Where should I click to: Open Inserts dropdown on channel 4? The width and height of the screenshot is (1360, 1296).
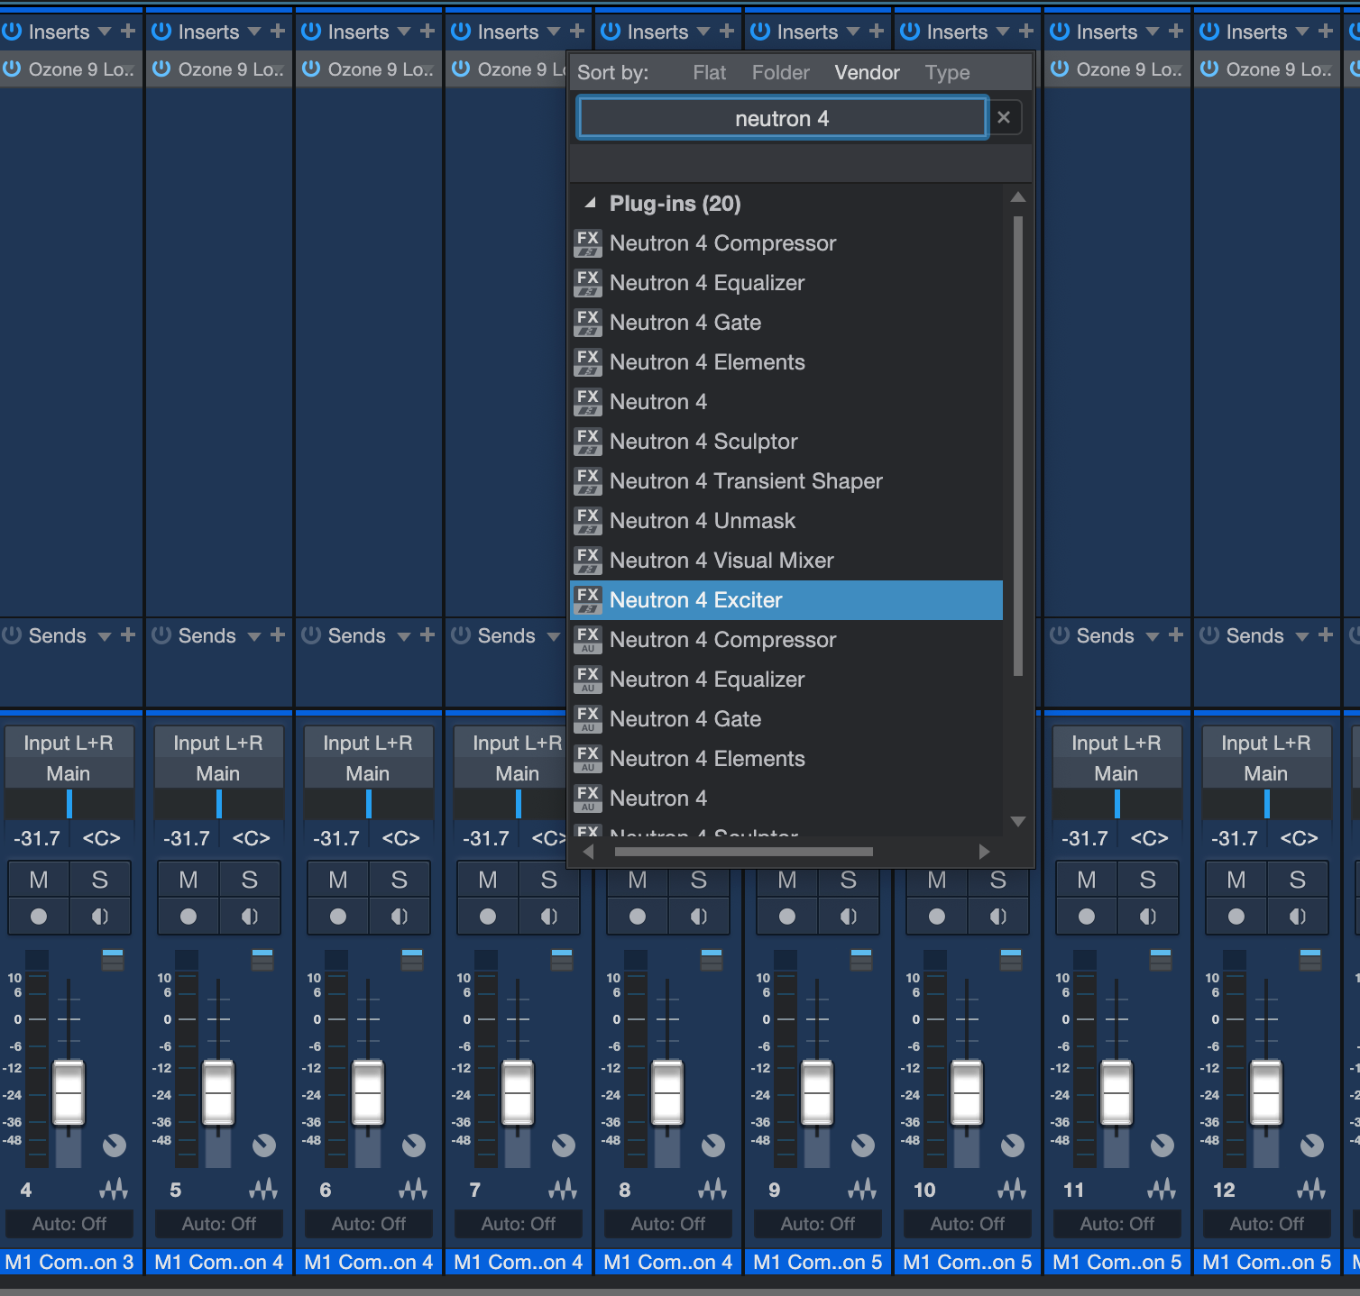pyautogui.click(x=105, y=32)
